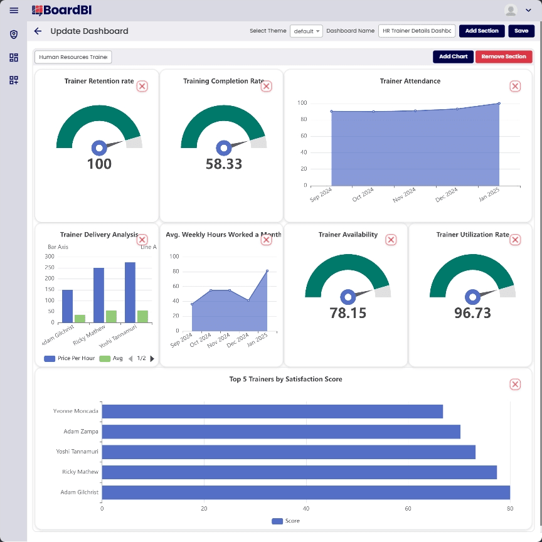This screenshot has width=542, height=542.
Task: Click the Add Chart button
Action: (x=453, y=56)
